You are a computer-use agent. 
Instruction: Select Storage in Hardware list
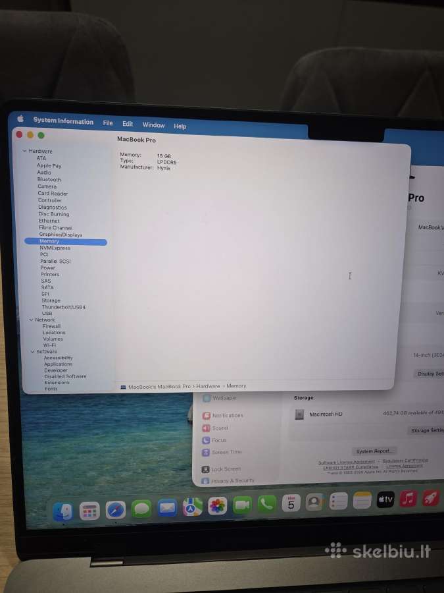tap(51, 300)
